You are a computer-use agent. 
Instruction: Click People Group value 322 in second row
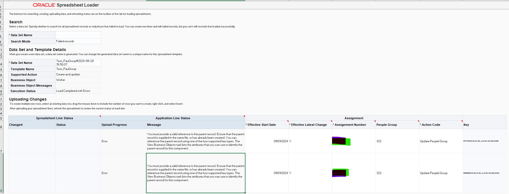(x=398, y=173)
